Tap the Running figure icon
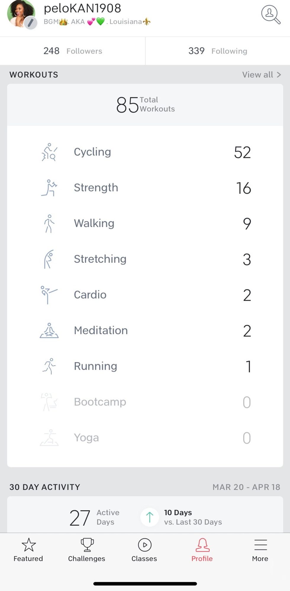The width and height of the screenshot is (290, 591). [x=49, y=366]
